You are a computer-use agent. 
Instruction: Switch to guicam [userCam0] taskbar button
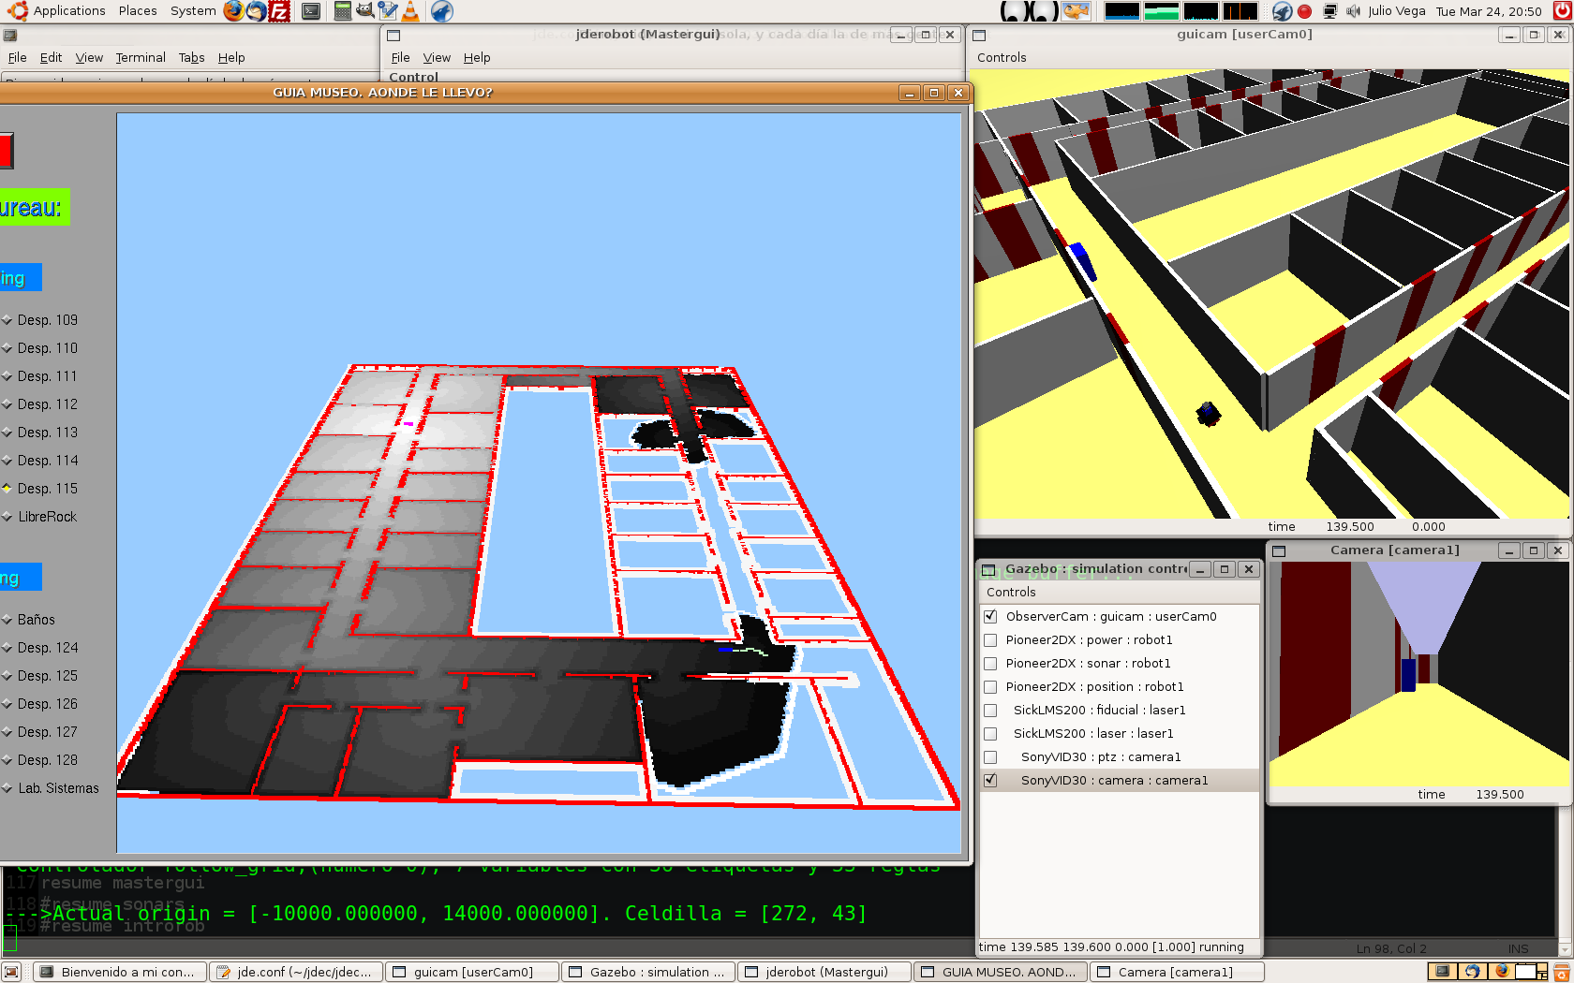(x=472, y=972)
